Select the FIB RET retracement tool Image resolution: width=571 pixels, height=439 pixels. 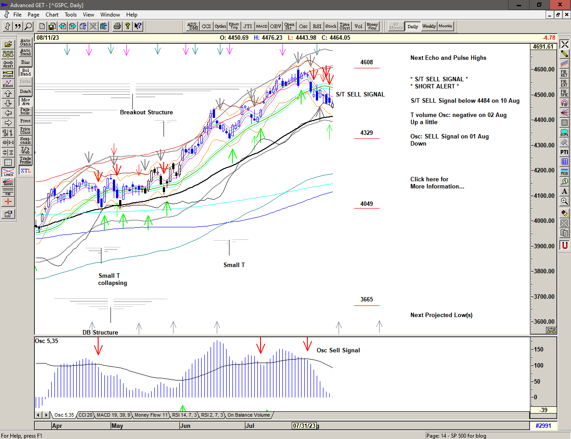(x=564, y=73)
